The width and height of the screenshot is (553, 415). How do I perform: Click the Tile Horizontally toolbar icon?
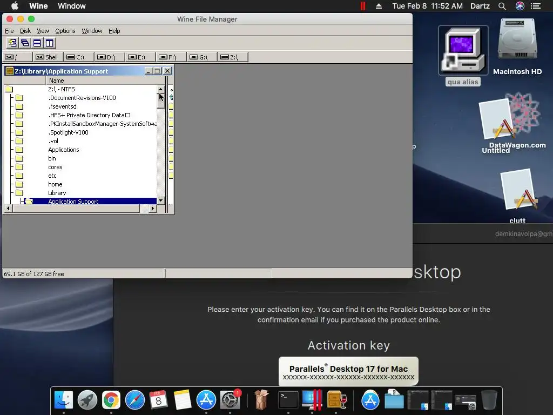pos(37,43)
